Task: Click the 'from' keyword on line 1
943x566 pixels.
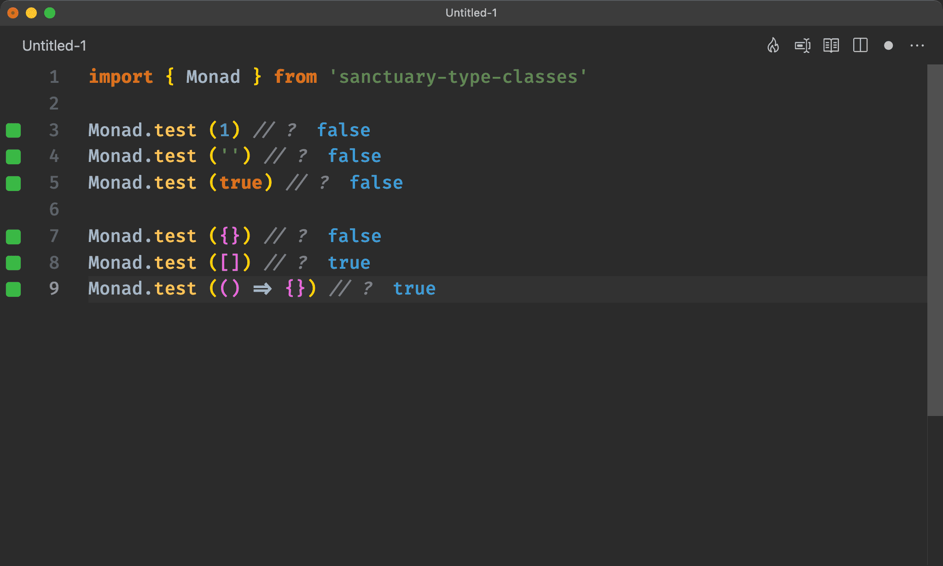Action: pos(296,76)
